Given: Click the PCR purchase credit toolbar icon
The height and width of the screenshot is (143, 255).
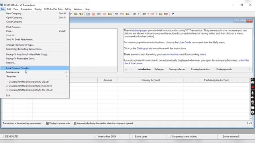Looking at the screenshot, I should click(122, 14).
